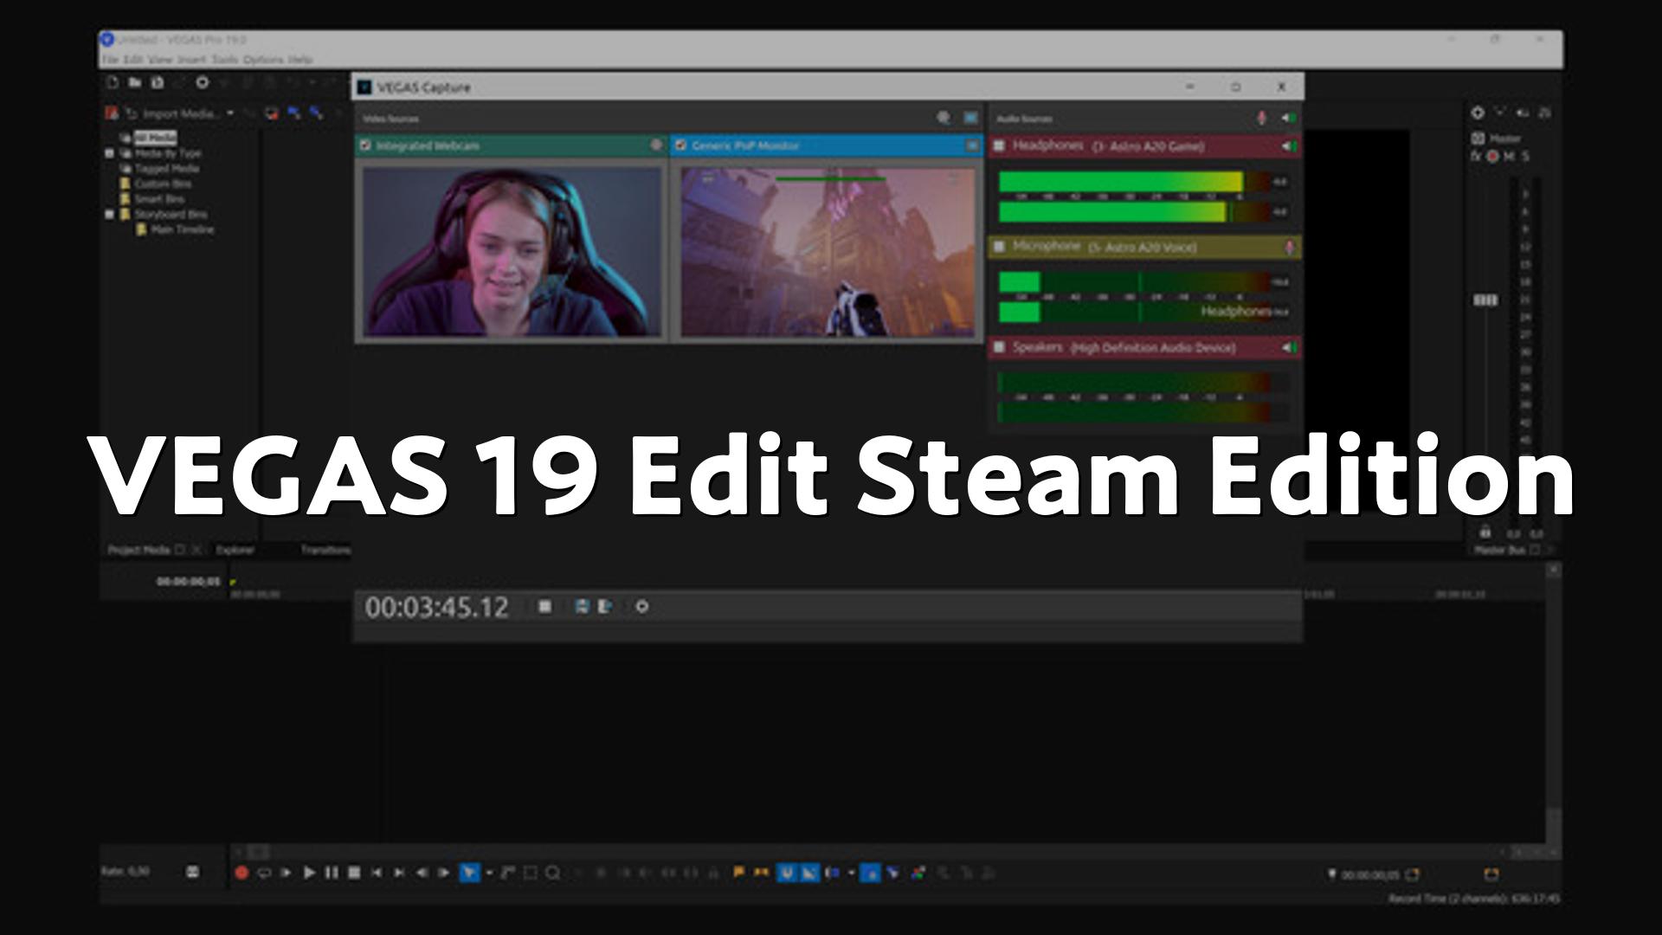Image resolution: width=1662 pixels, height=935 pixels.
Task: Click the 00:03:45.12 capture timecode
Action: 436,607
